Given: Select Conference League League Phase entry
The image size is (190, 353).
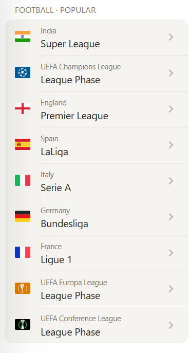Looking at the screenshot, I should click(97, 325).
